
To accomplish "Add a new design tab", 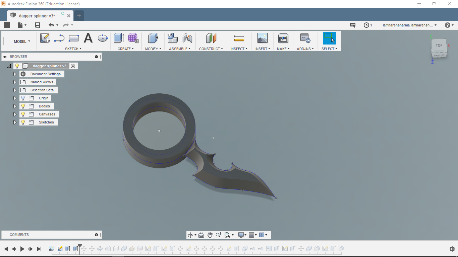I will [79, 16].
